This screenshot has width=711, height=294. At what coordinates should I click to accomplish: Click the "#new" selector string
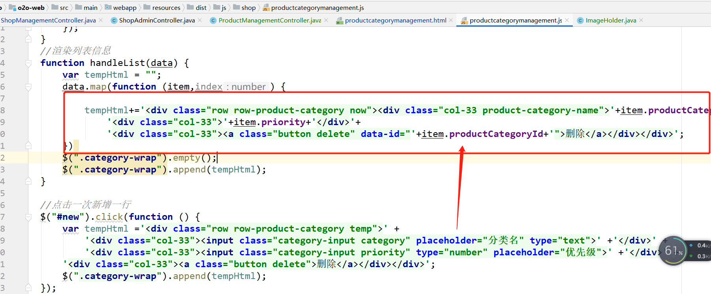(68, 217)
